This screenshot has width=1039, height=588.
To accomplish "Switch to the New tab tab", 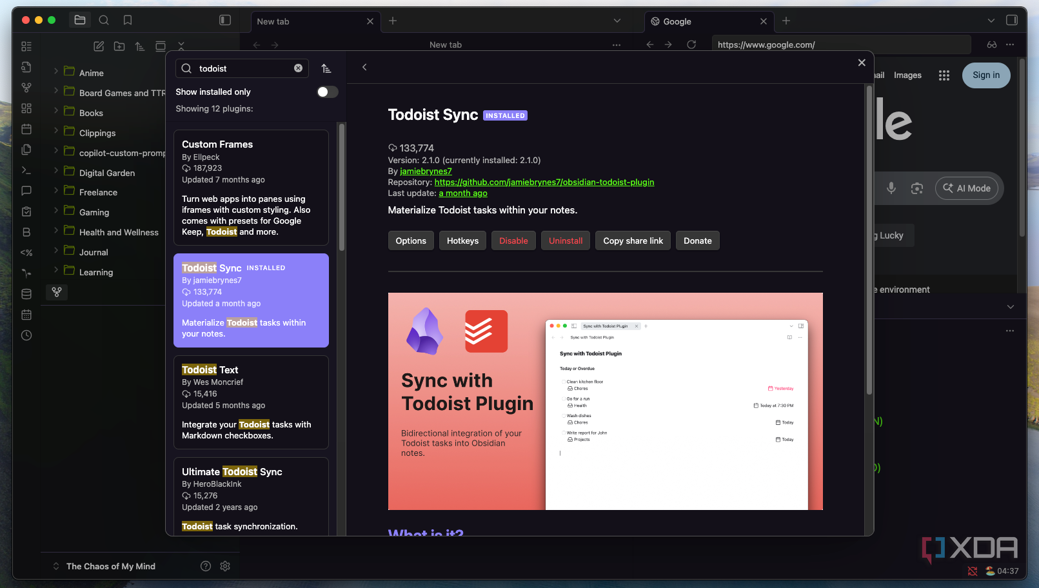I will 315,21.
